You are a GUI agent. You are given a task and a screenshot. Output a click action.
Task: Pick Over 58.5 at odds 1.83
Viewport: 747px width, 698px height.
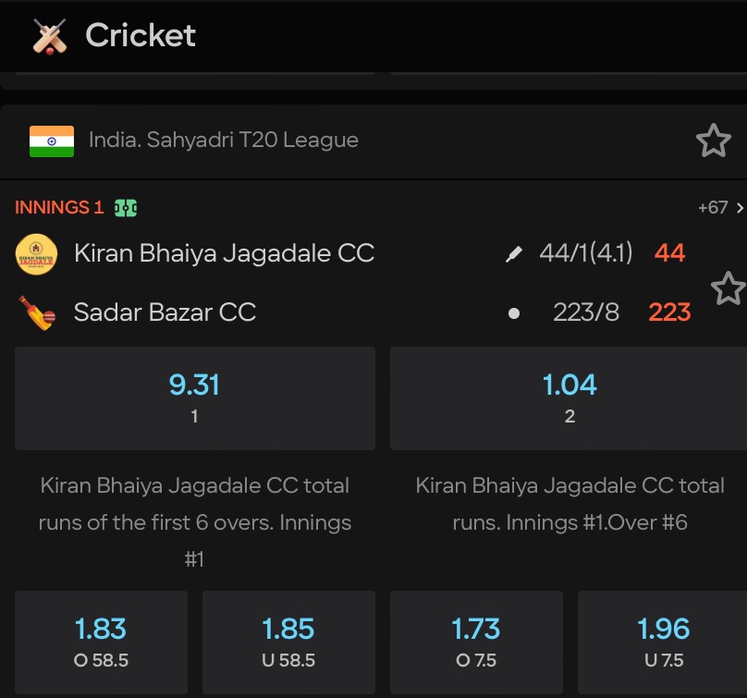click(x=100, y=643)
